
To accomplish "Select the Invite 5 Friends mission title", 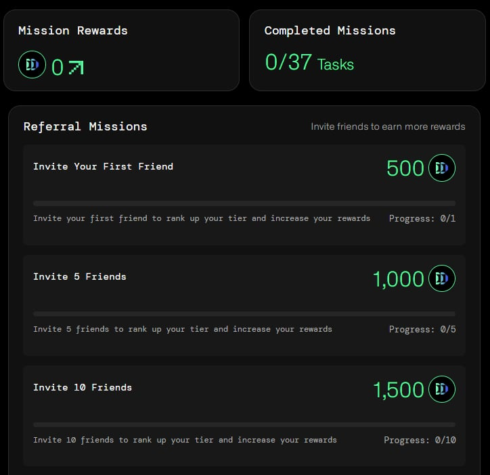I will (80, 276).
